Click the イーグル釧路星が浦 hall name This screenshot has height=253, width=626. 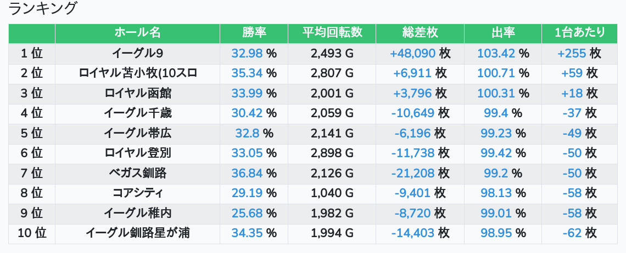(x=137, y=233)
